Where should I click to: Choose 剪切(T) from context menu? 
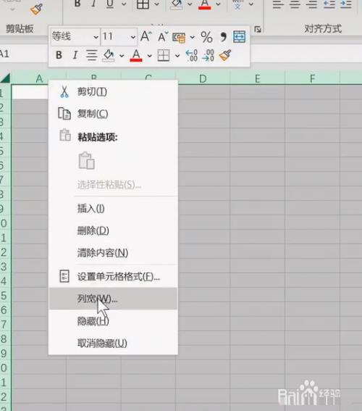(113, 92)
